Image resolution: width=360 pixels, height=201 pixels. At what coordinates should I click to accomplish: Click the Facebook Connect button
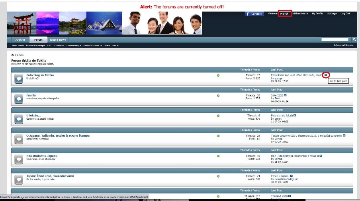coord(254,14)
